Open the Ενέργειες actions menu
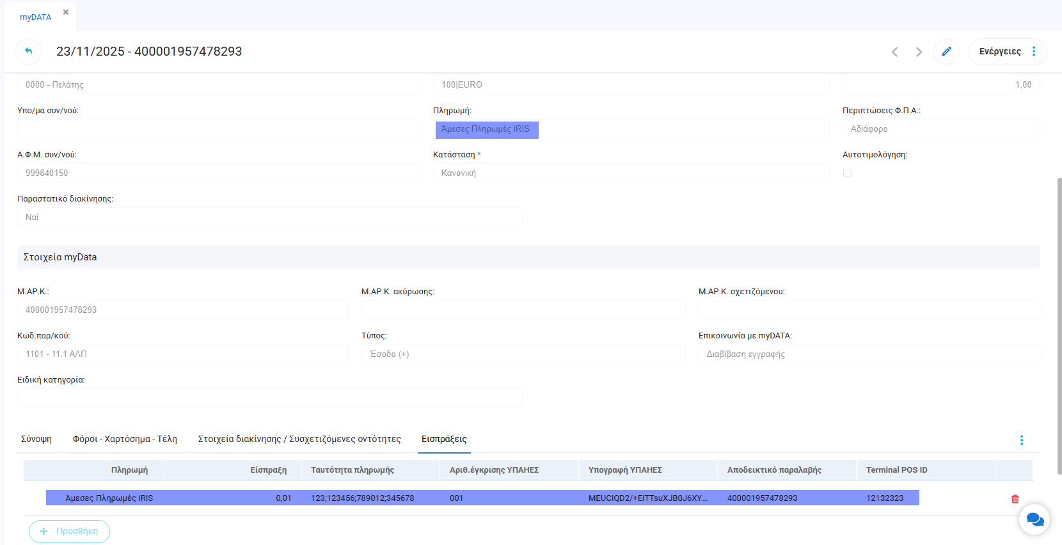Viewport: 1062px width, 545px height. pos(1007,51)
